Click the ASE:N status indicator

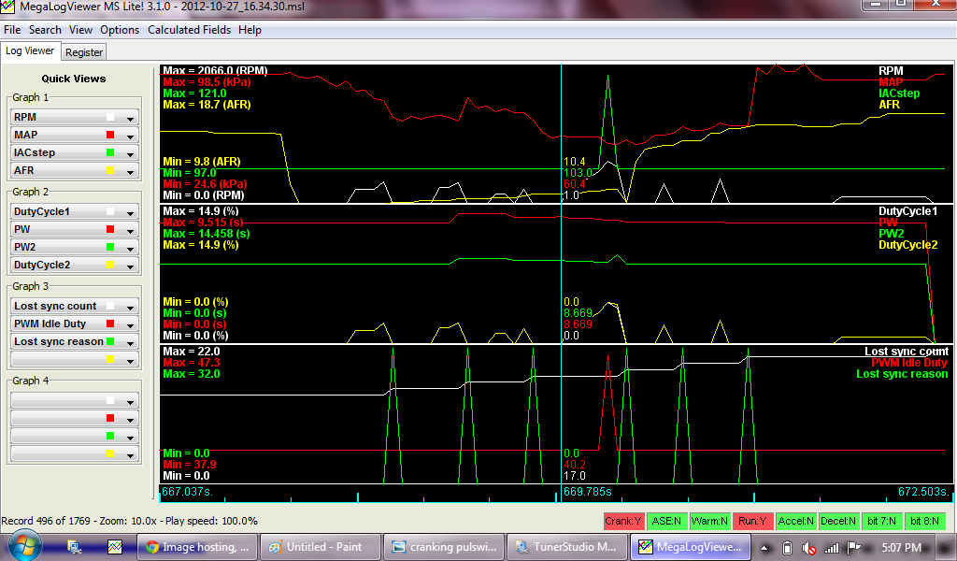point(665,521)
